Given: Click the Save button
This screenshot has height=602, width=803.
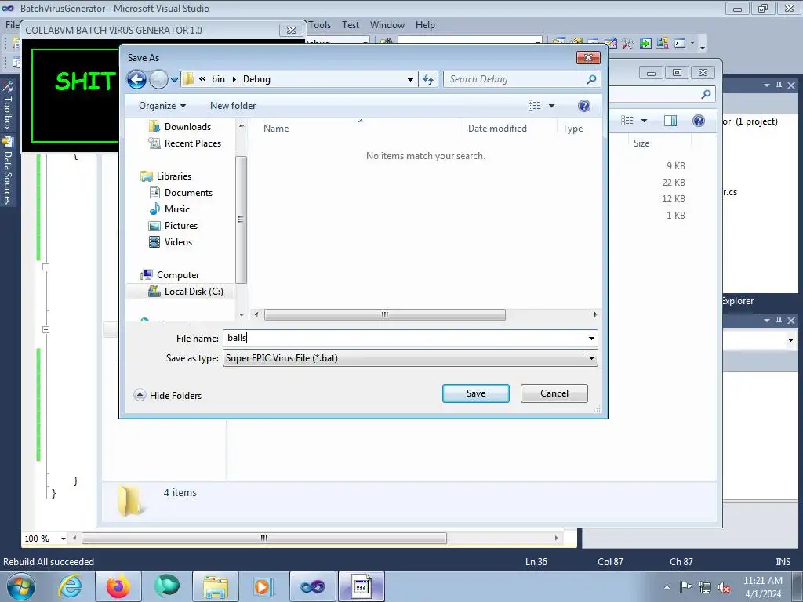Looking at the screenshot, I should (x=476, y=393).
